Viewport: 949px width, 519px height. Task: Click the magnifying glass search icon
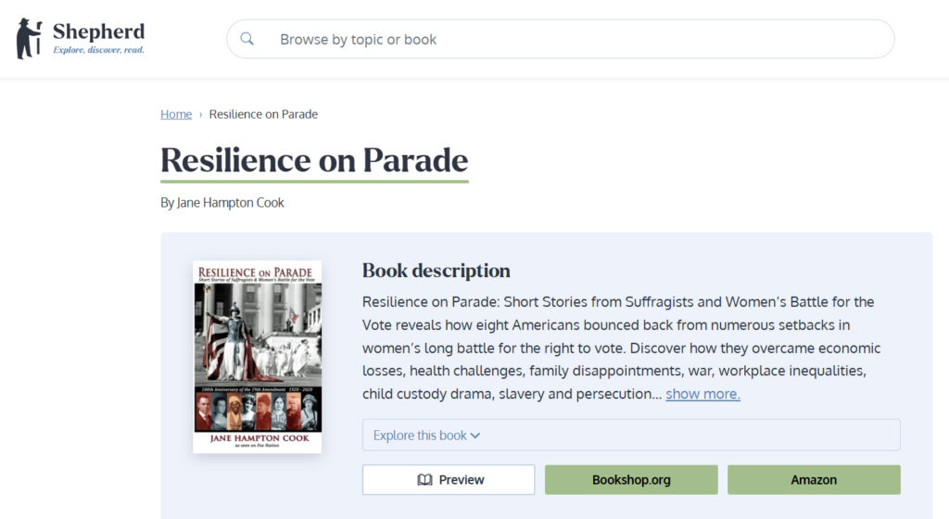(x=247, y=39)
